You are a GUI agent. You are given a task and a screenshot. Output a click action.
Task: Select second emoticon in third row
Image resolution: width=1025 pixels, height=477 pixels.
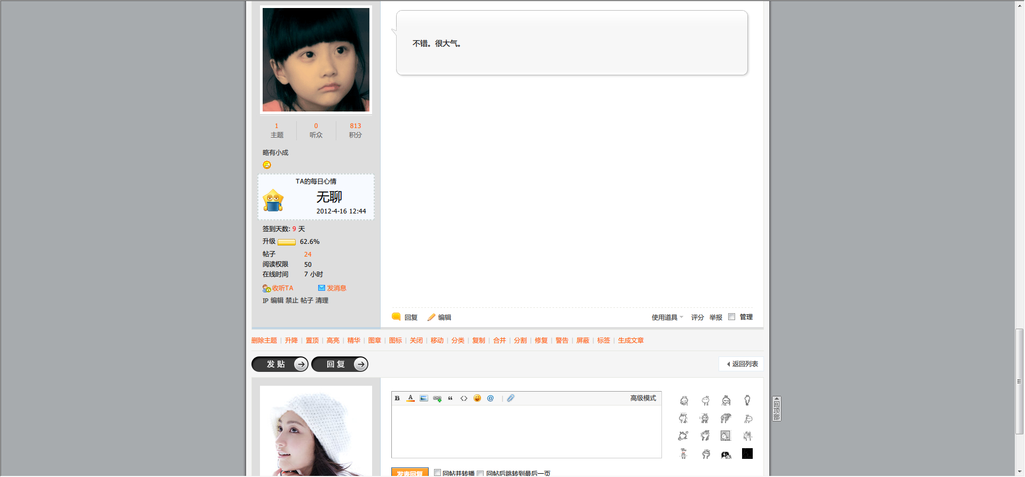[x=705, y=436]
